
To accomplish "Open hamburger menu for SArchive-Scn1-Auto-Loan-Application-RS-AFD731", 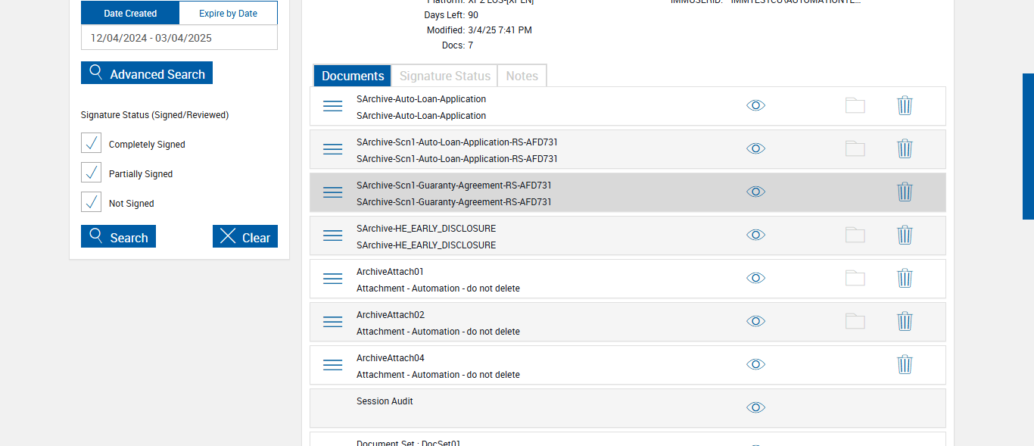I will click(333, 149).
